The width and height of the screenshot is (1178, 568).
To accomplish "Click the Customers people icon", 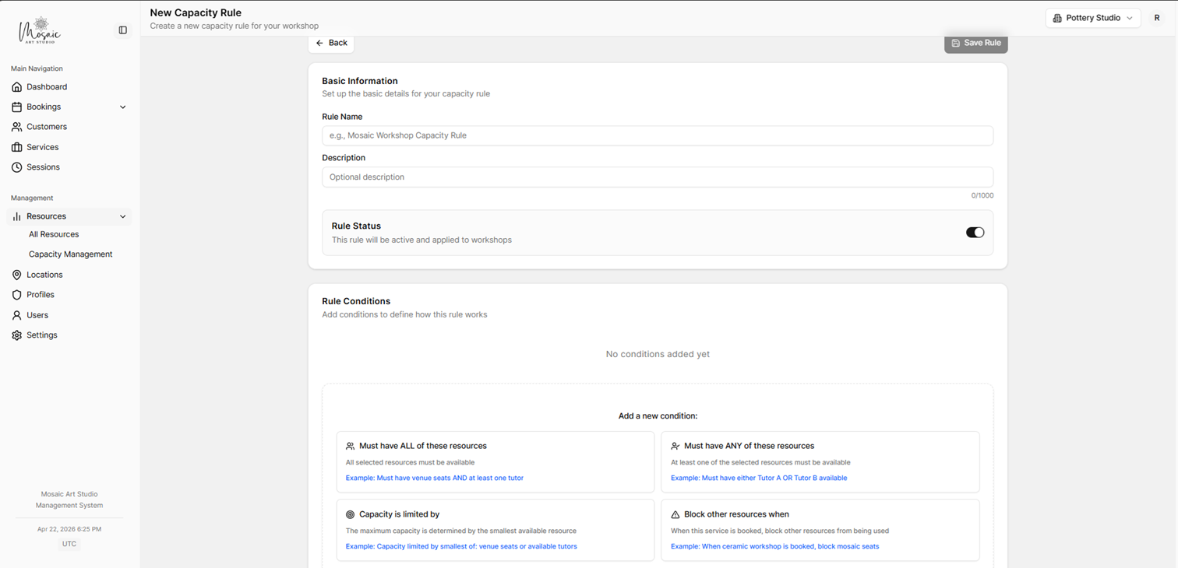I will [x=17, y=127].
